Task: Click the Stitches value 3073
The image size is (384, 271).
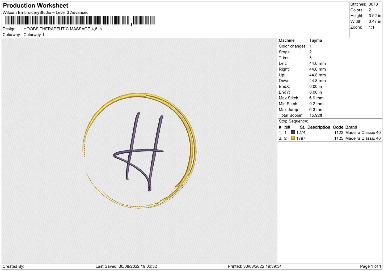Action: [373, 4]
